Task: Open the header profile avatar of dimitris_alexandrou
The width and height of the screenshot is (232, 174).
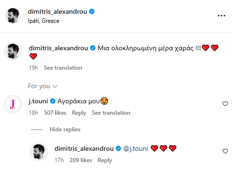Action: pos(13,16)
